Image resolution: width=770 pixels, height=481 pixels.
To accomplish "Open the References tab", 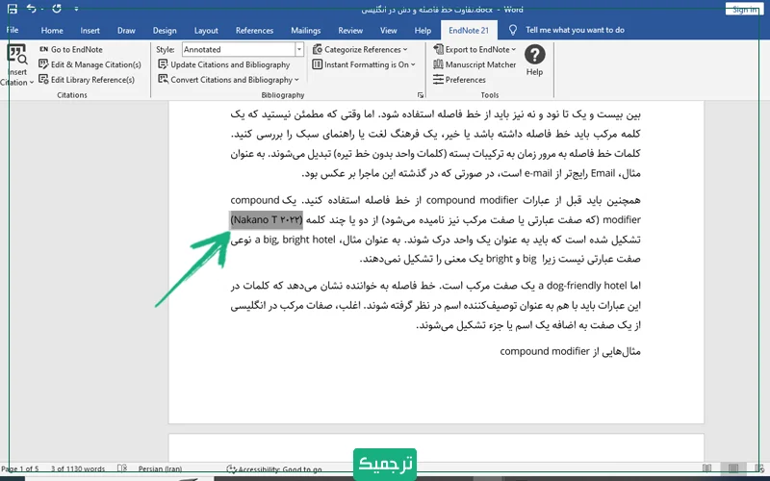I will tap(254, 31).
